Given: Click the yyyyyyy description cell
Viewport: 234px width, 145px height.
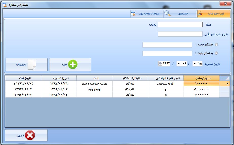Looking at the screenshot, I should [x=94, y=89].
